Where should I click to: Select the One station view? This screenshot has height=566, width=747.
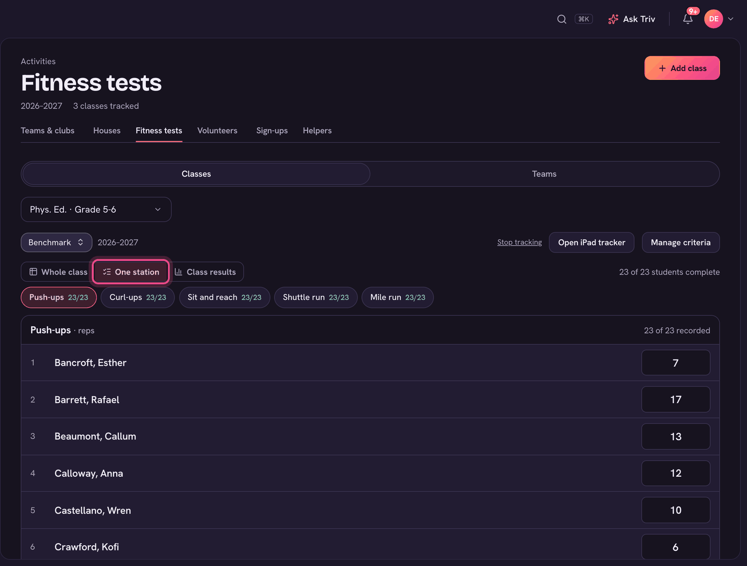pos(131,272)
